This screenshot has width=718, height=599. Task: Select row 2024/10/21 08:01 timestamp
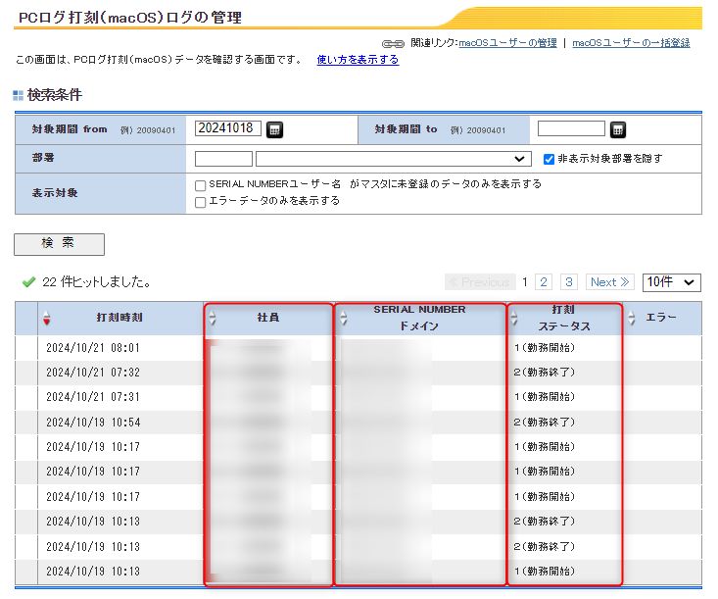pos(93,348)
